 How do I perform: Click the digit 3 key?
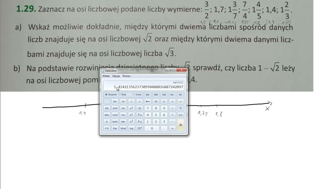tap(164, 122)
